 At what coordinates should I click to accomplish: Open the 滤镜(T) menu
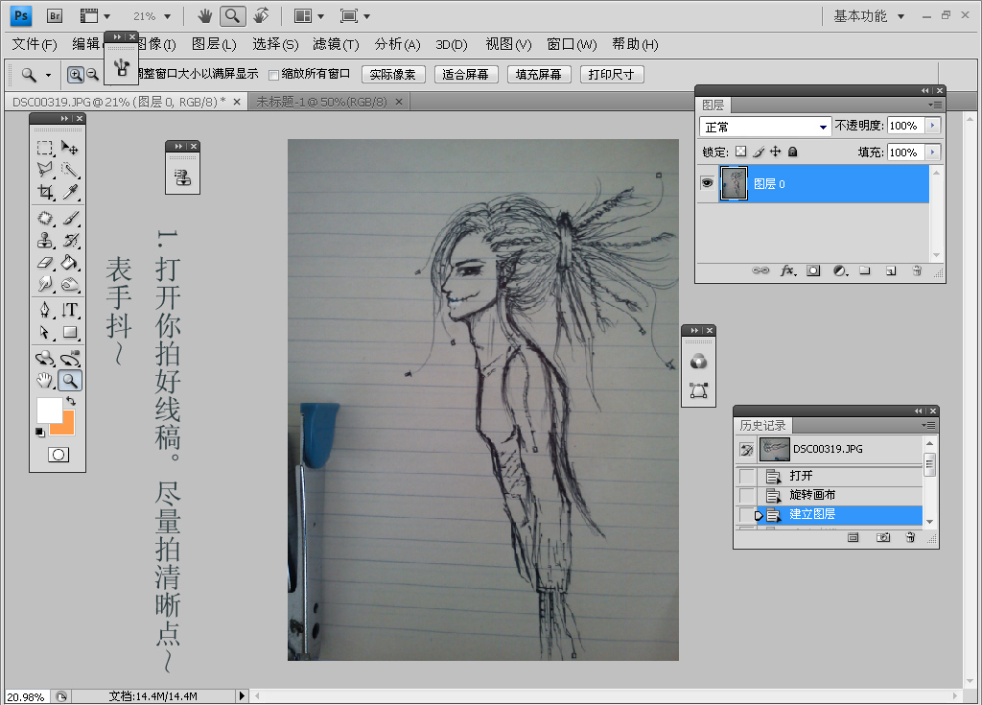[335, 44]
